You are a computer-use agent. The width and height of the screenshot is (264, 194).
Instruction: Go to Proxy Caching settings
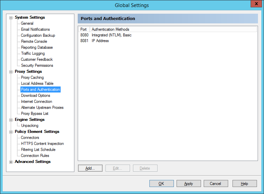32,77
